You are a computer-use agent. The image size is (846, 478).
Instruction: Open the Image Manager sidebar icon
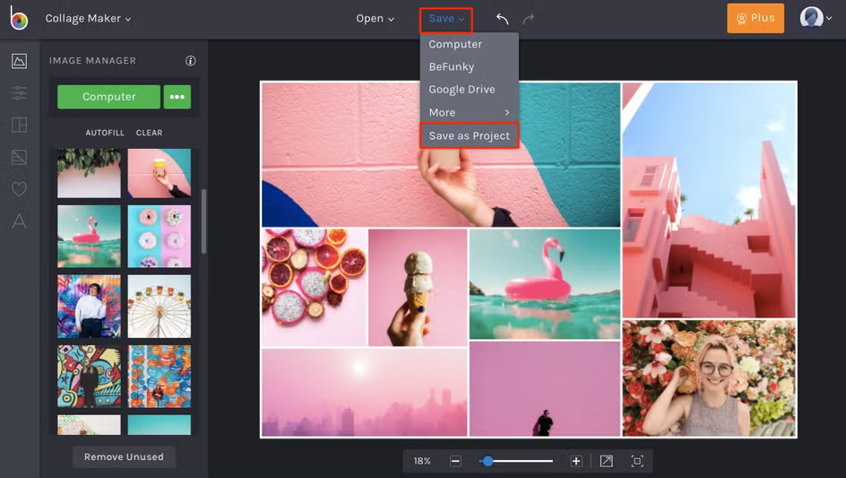(19, 61)
